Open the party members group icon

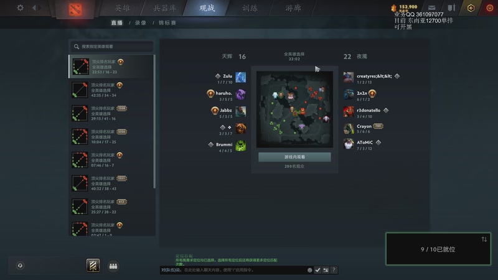point(113,266)
